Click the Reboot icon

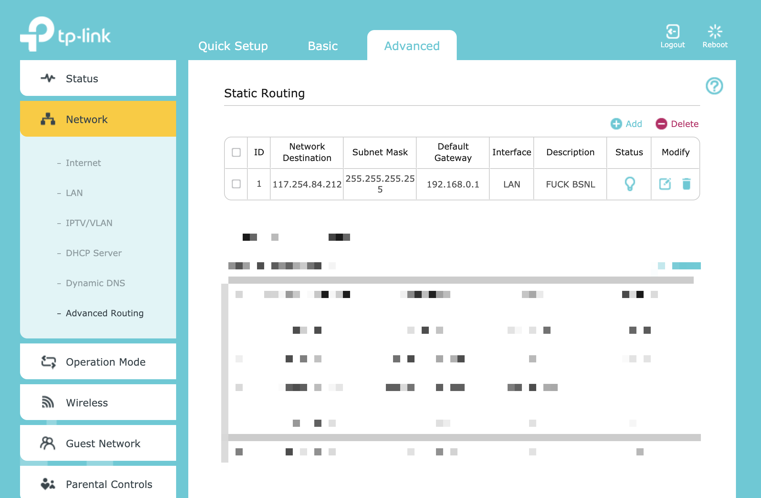715,32
